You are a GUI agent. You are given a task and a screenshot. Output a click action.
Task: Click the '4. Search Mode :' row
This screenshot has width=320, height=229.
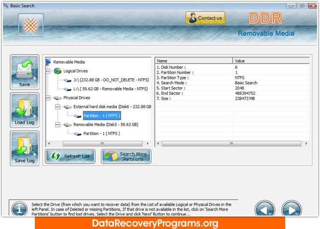(232, 83)
